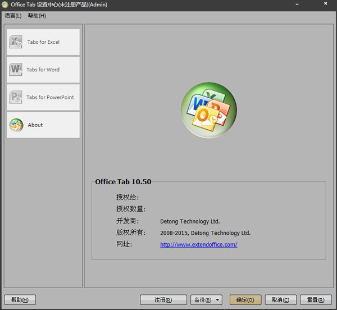This screenshot has height=310, width=337.
Task: Select Tabs for PowerPoint
Action: click(43, 97)
